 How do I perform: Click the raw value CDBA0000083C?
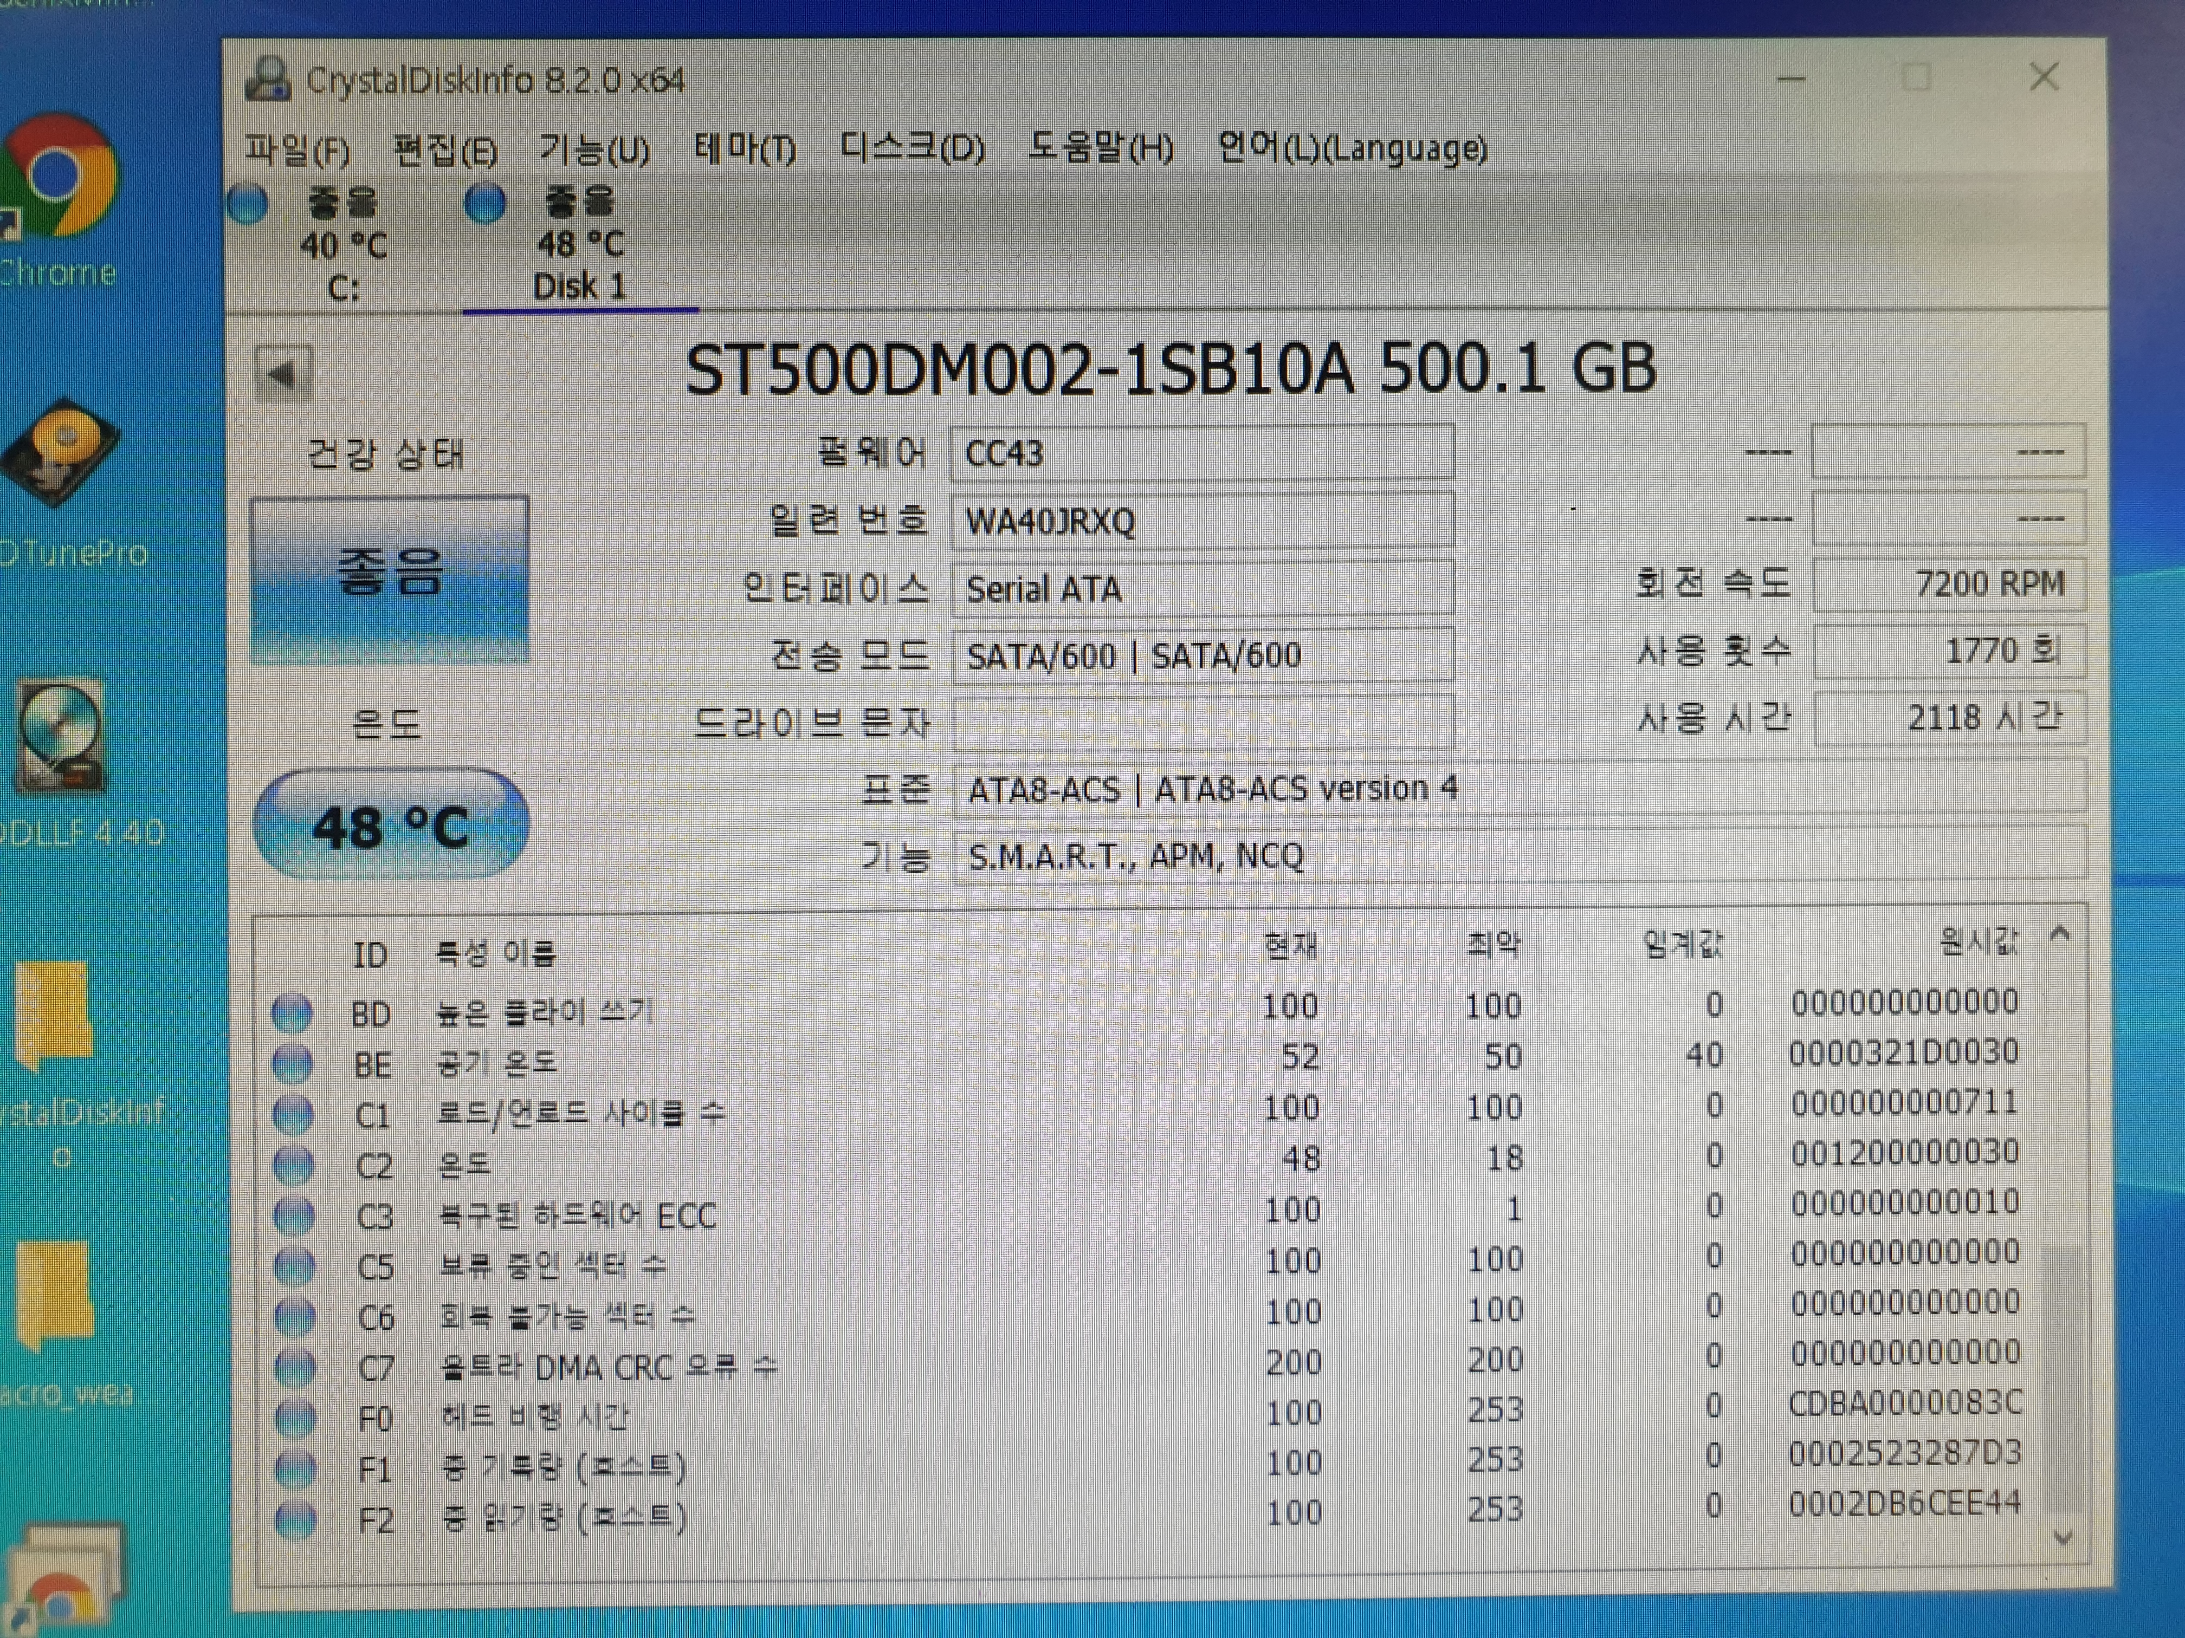pyautogui.click(x=1905, y=1402)
